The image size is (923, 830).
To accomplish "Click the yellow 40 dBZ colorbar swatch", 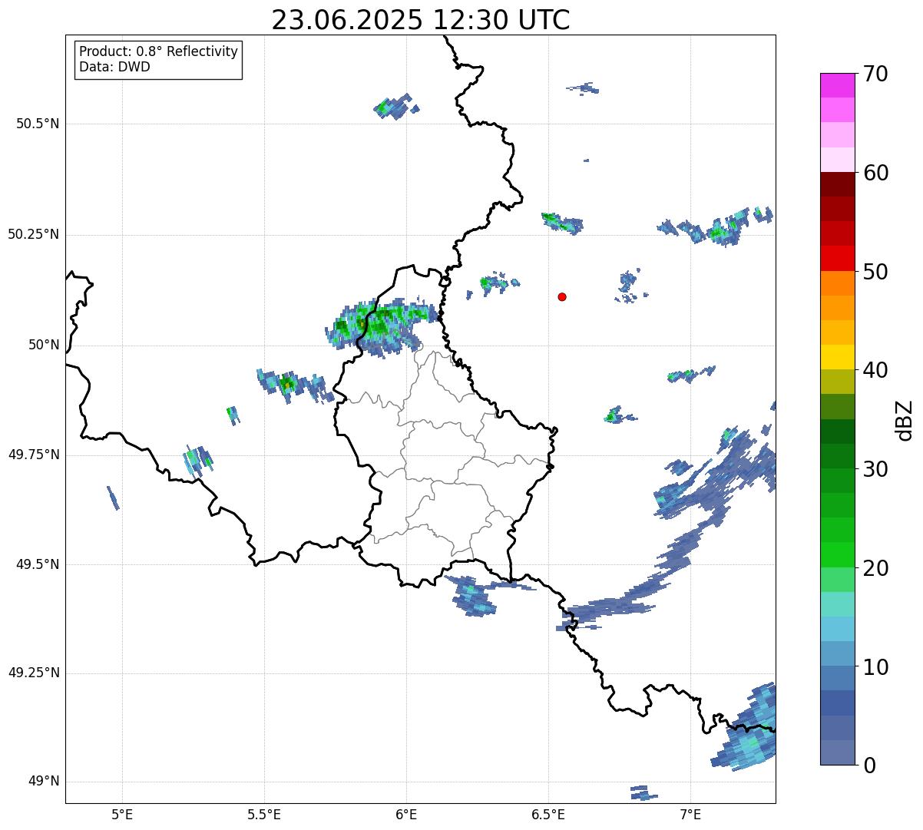I will pos(838,357).
